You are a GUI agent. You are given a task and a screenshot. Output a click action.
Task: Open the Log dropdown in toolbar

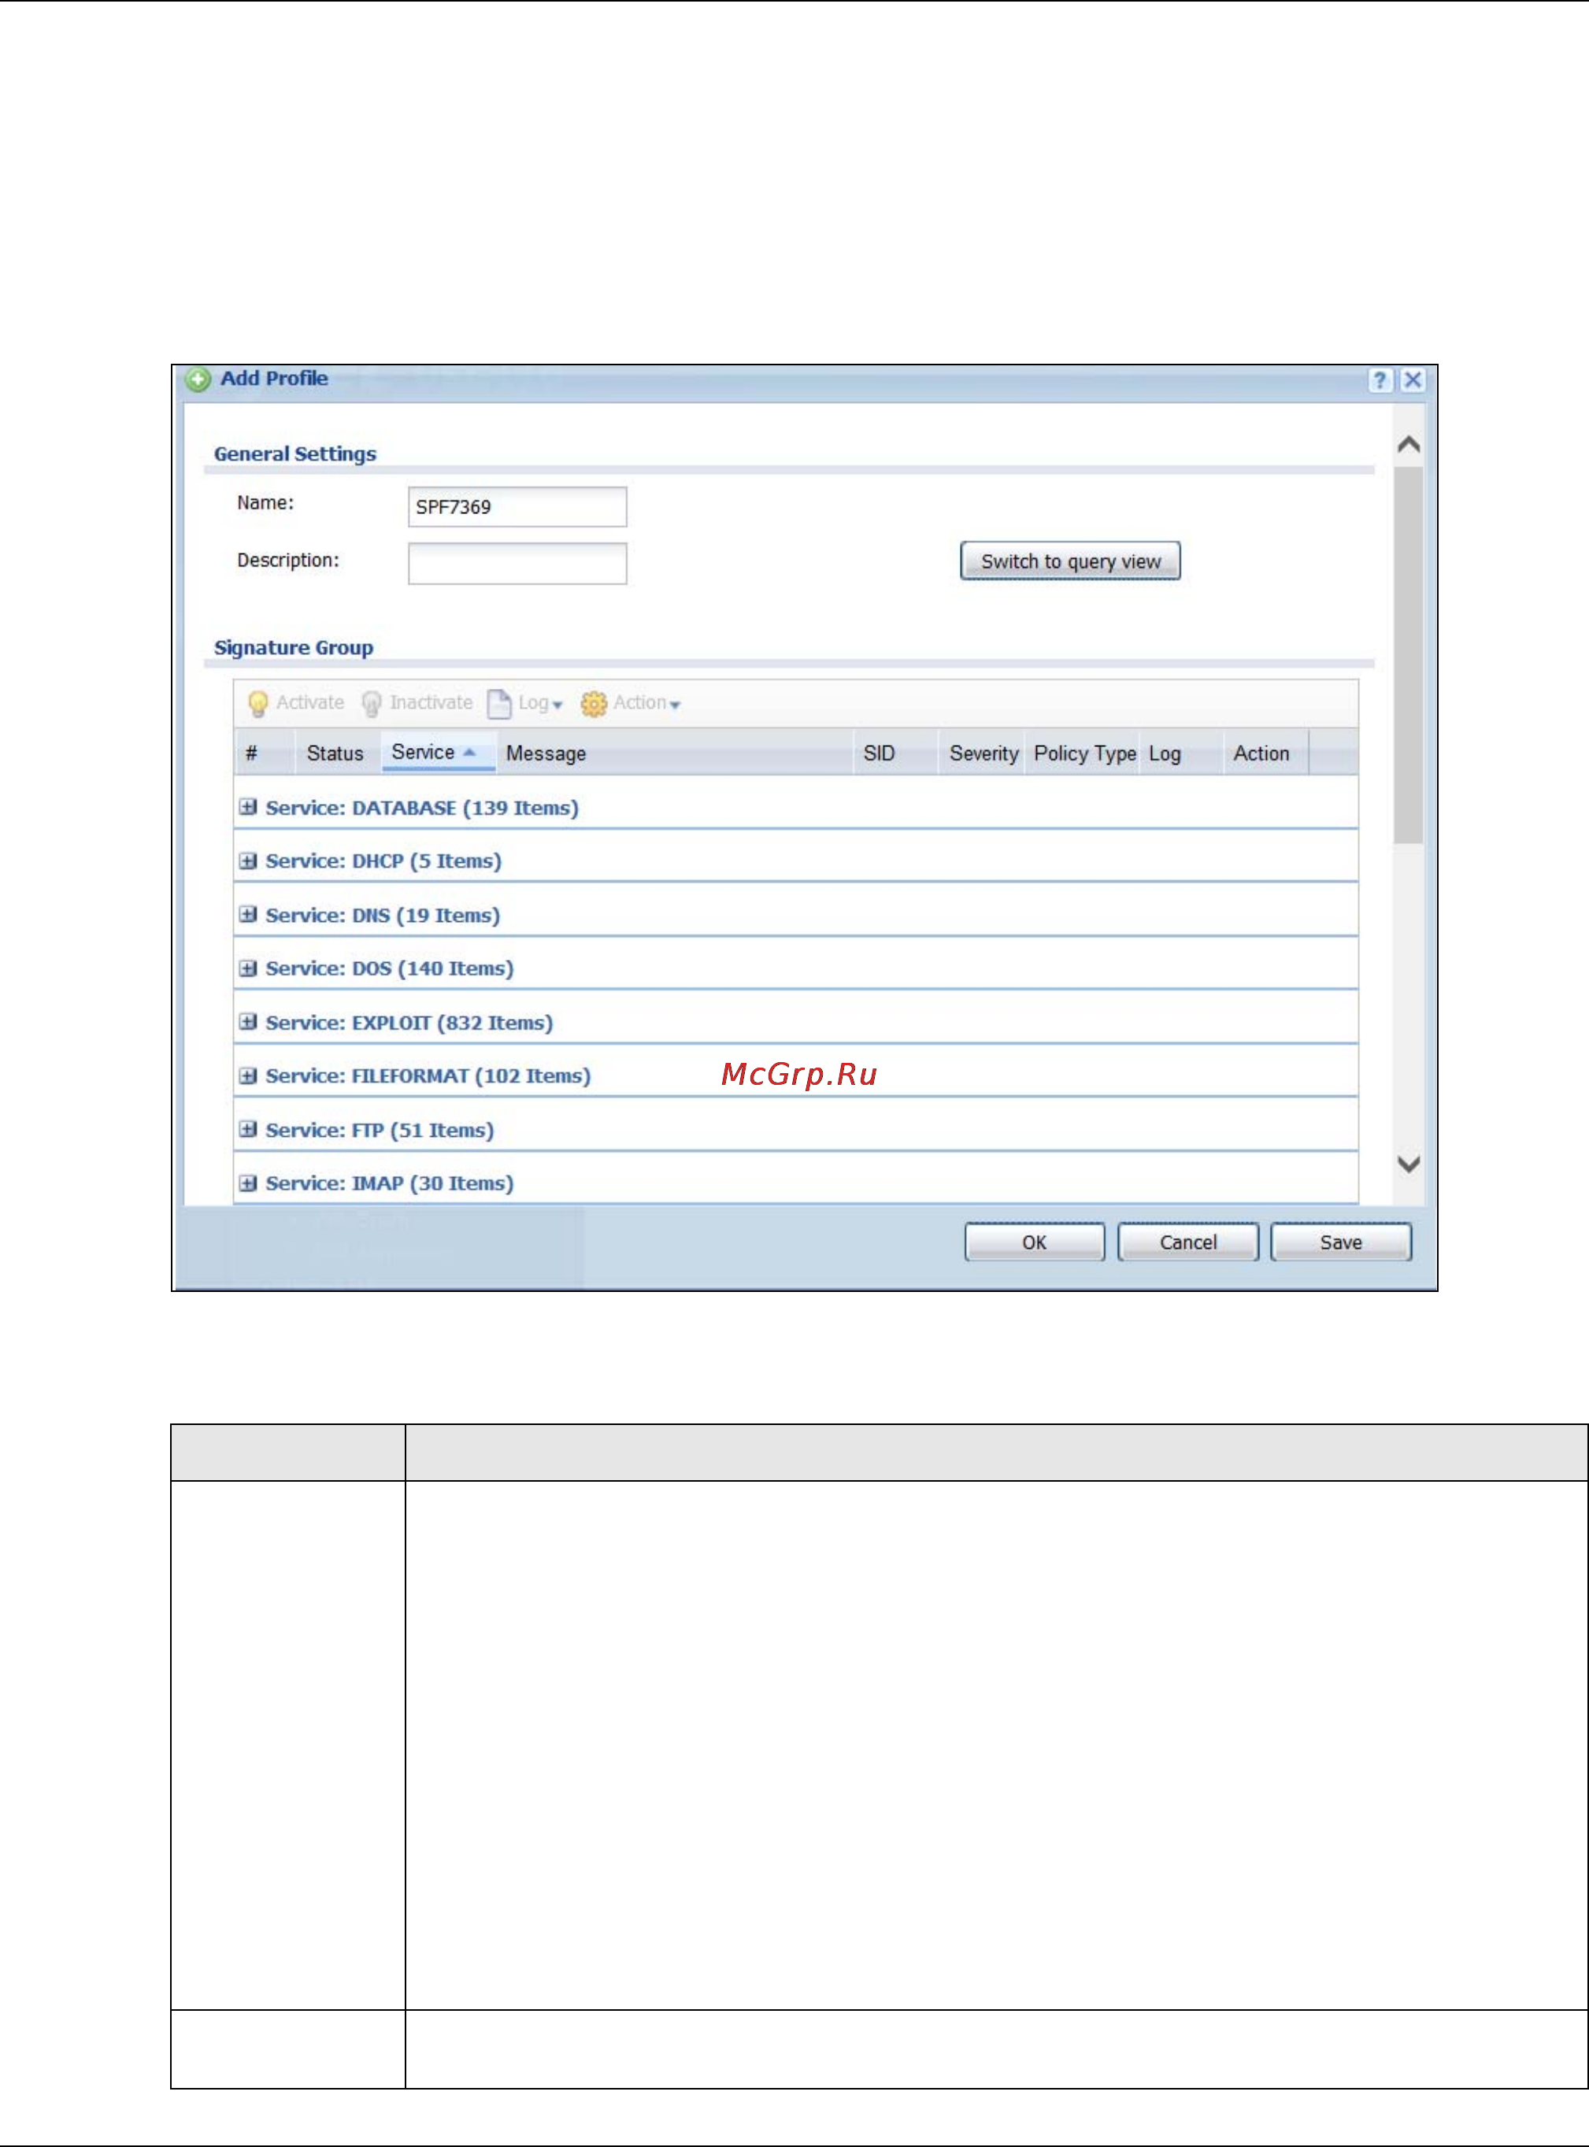pos(525,704)
